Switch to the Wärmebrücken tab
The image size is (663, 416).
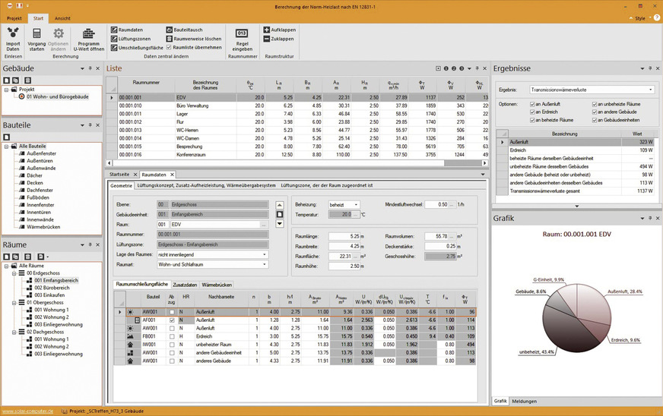tap(217, 283)
